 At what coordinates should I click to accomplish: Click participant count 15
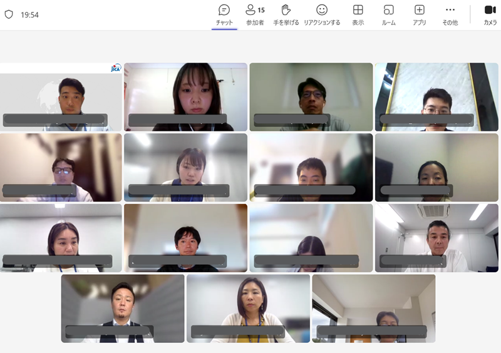point(261,10)
